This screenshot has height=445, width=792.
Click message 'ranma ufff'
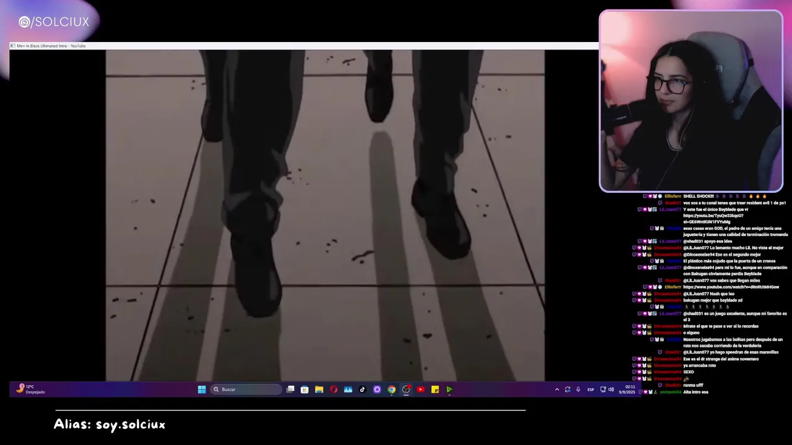coord(693,385)
